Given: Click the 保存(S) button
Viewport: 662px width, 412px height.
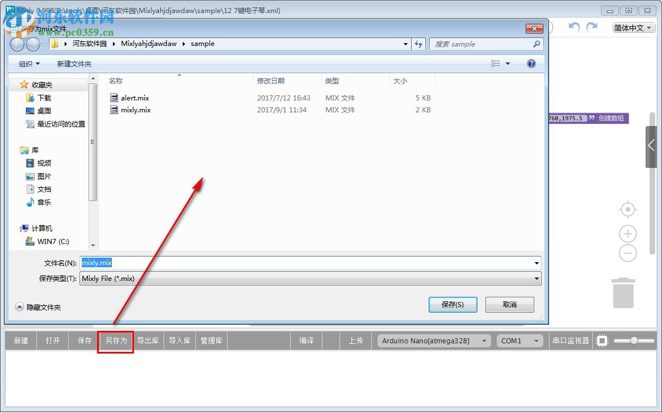Looking at the screenshot, I should (452, 305).
